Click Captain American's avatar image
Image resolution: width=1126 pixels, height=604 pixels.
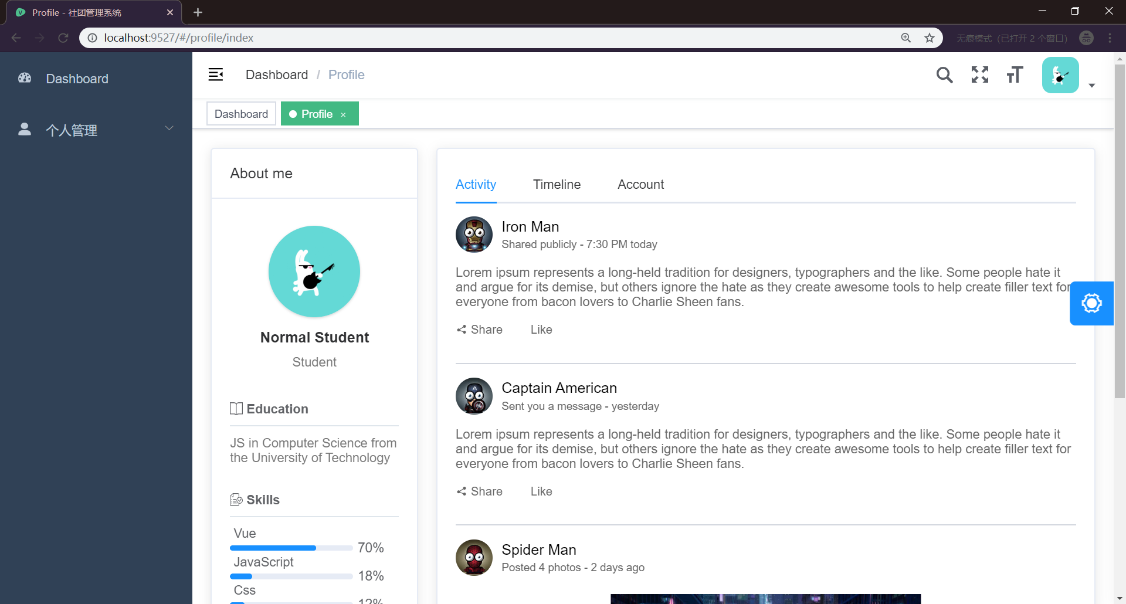click(x=474, y=396)
